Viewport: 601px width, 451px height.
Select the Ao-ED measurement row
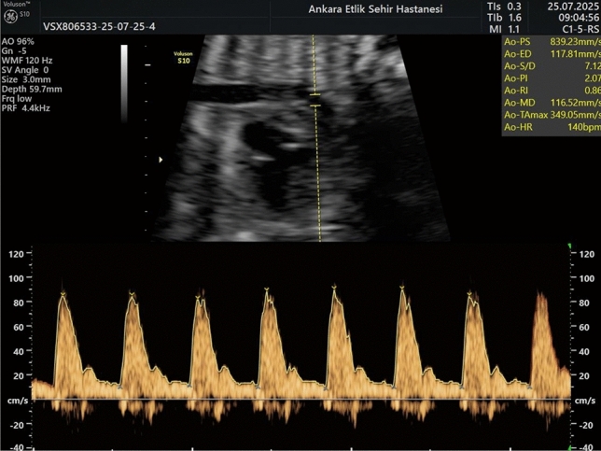click(552, 54)
